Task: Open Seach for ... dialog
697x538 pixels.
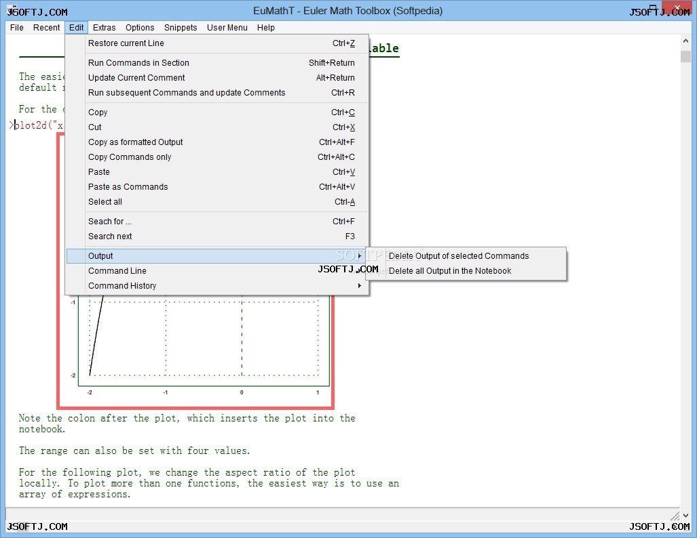Action: [217, 221]
